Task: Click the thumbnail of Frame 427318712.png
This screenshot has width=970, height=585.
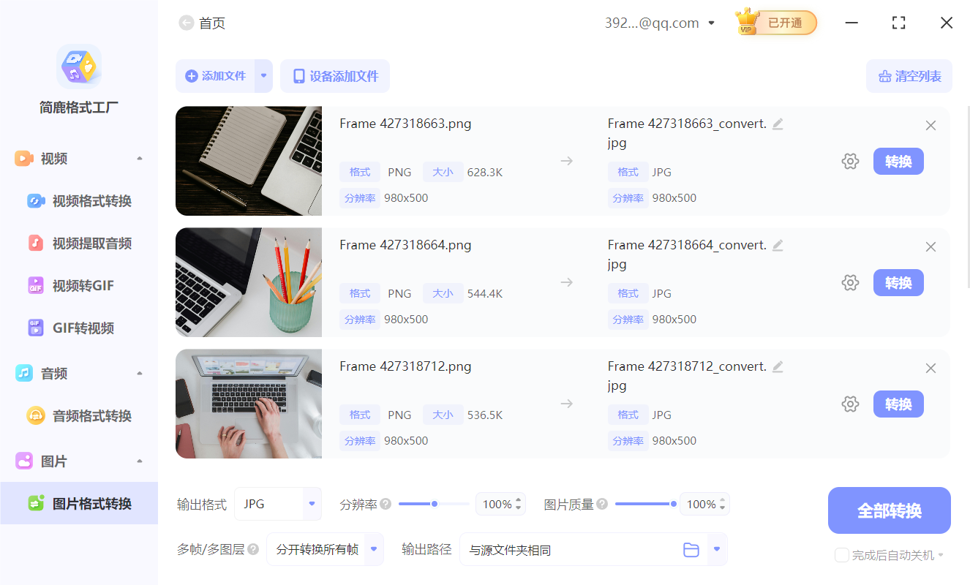Action: tap(248, 404)
